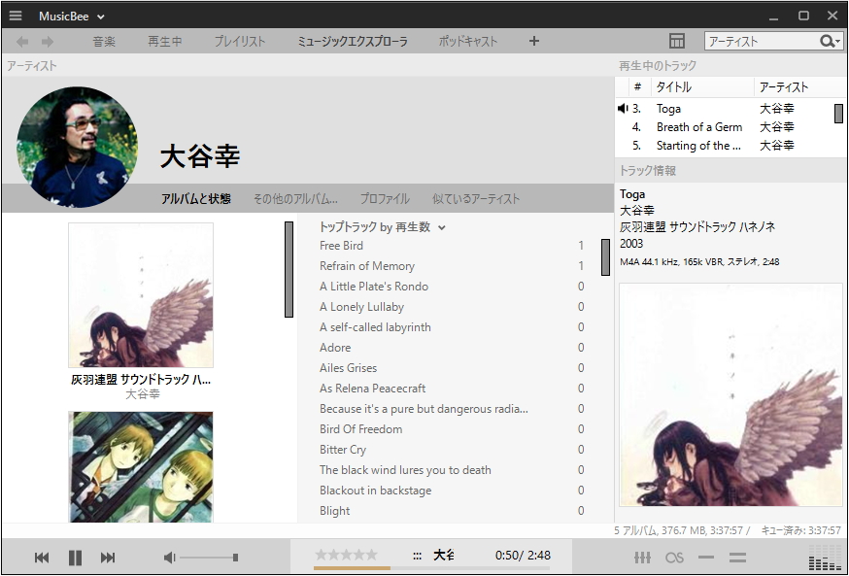Mute using the speaker icon

pyautogui.click(x=169, y=558)
